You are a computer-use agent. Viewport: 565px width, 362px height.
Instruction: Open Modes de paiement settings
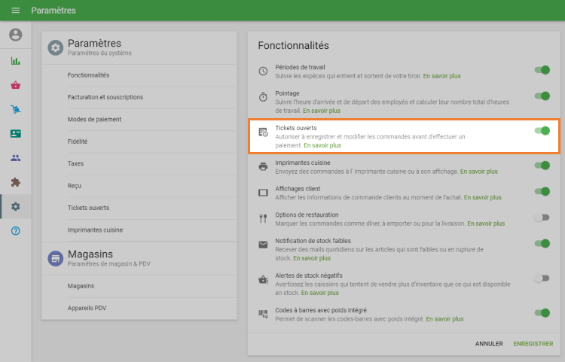coord(94,119)
